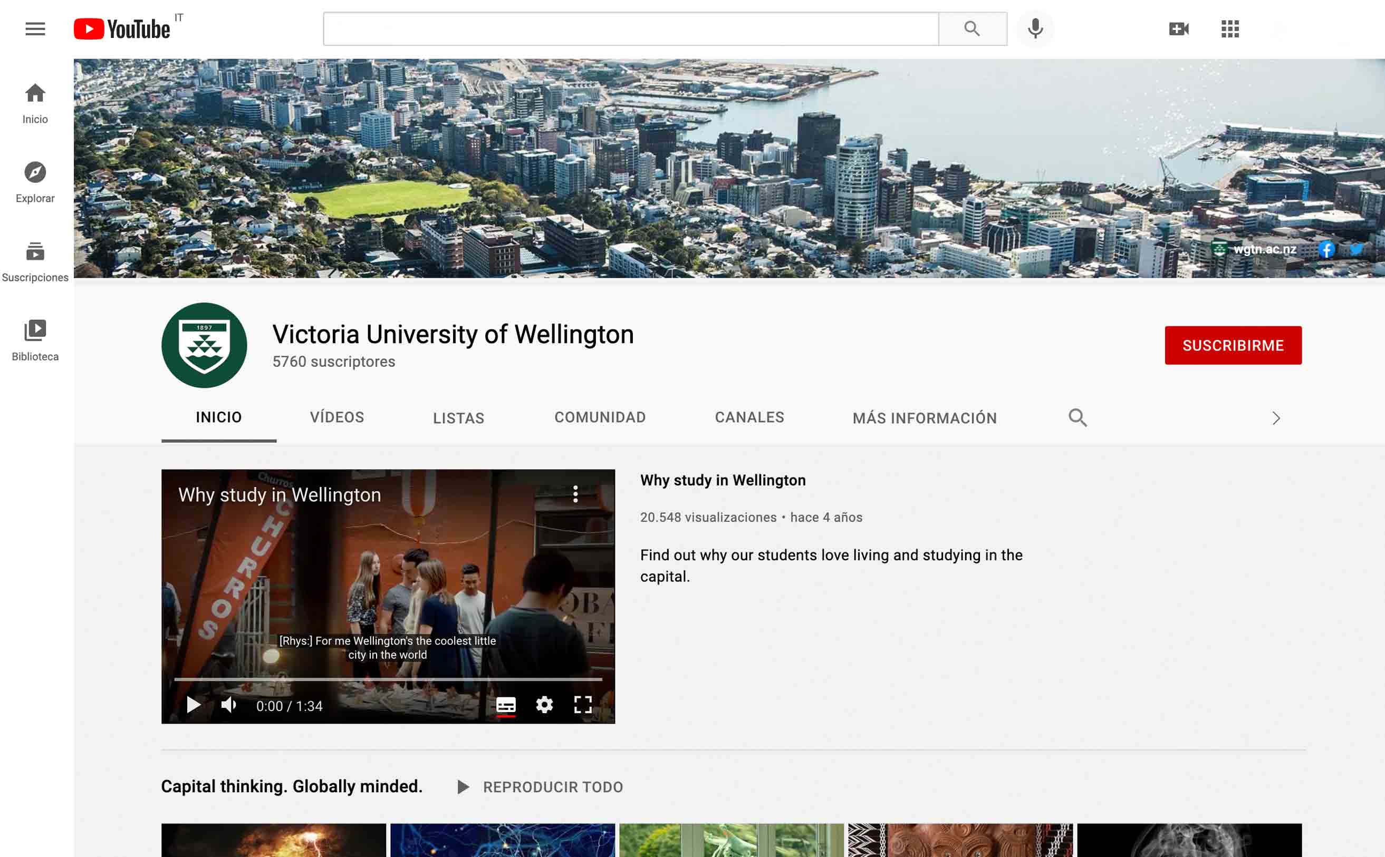
Task: Click the channel avatar shield logo
Action: (204, 345)
